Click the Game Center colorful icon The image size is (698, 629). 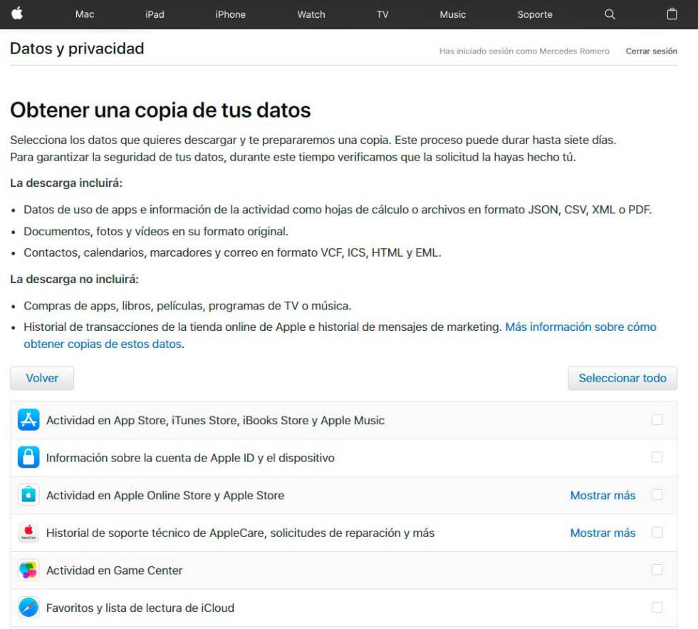click(x=28, y=570)
